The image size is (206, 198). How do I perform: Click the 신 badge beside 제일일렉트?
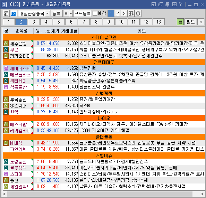[x=6, y=186]
